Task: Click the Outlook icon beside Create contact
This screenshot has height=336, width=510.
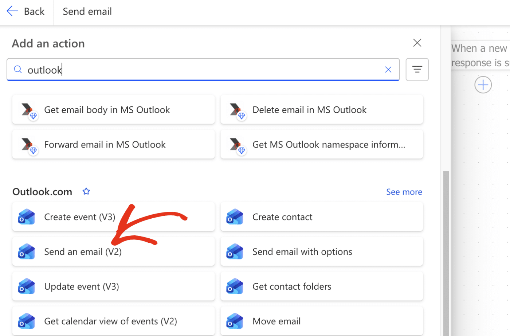Action: coord(235,217)
